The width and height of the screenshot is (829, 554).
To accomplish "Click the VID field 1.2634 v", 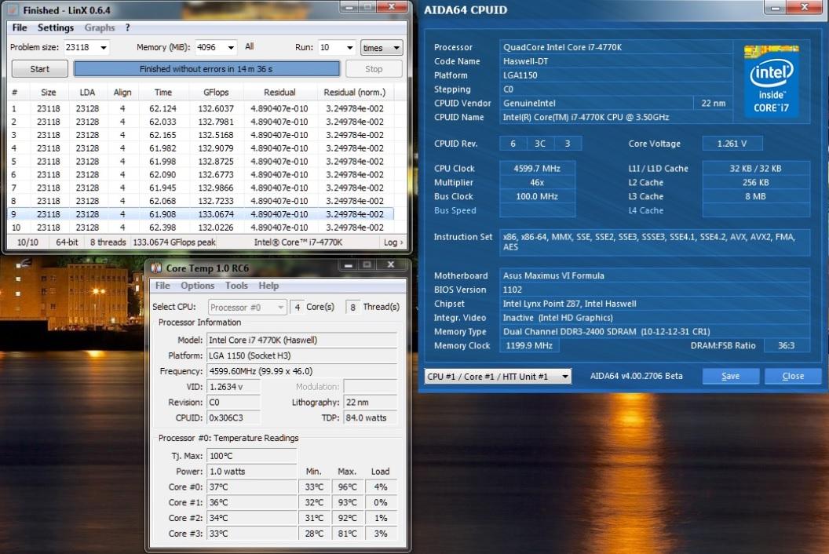I will tap(233, 386).
